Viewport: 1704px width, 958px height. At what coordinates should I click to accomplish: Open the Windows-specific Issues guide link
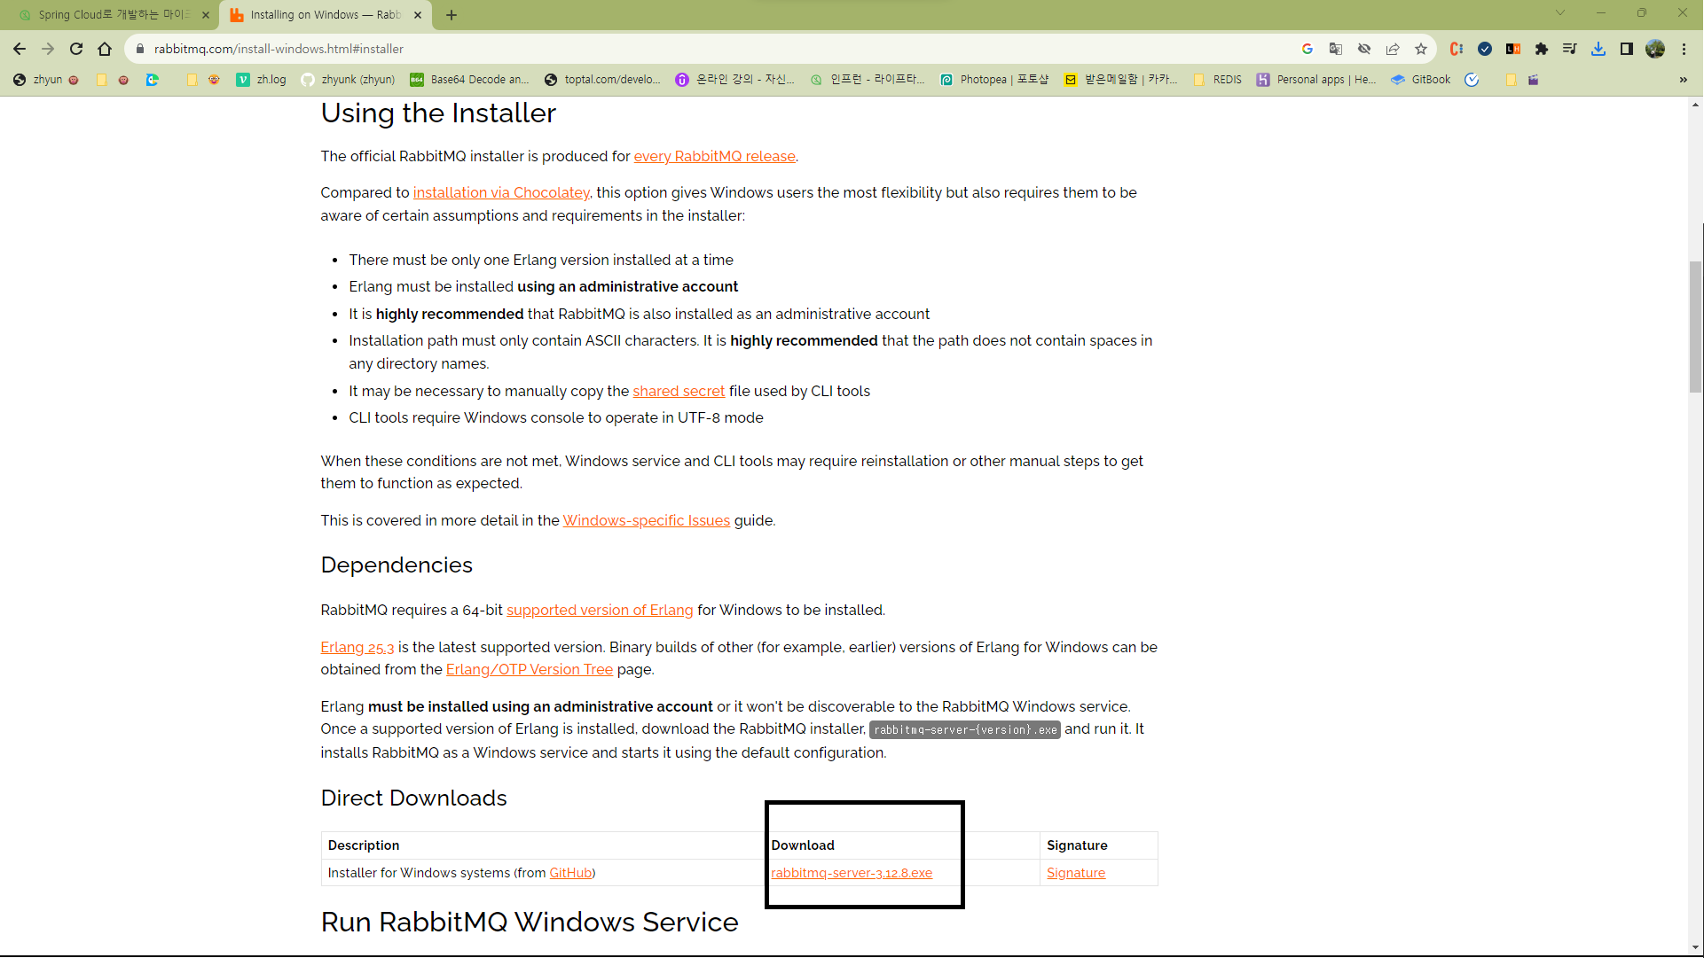click(646, 521)
